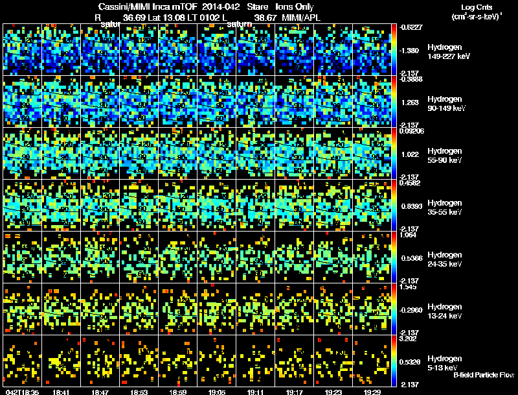Click the 19:29 time label
The image size is (518, 395).
[x=372, y=392]
